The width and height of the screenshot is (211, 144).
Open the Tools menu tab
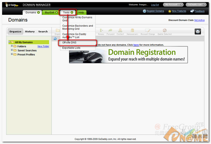pyautogui.click(x=68, y=12)
